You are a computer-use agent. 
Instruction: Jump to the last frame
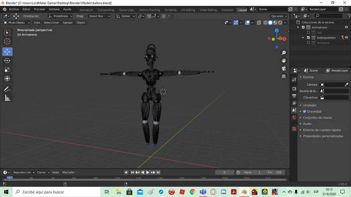tap(158, 172)
